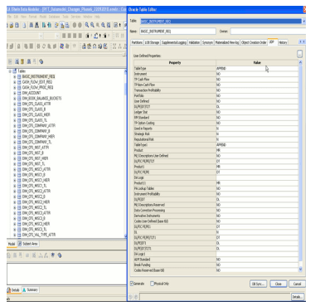Click the tab scroll arrows next to History
The image size is (315, 306).
point(302,41)
